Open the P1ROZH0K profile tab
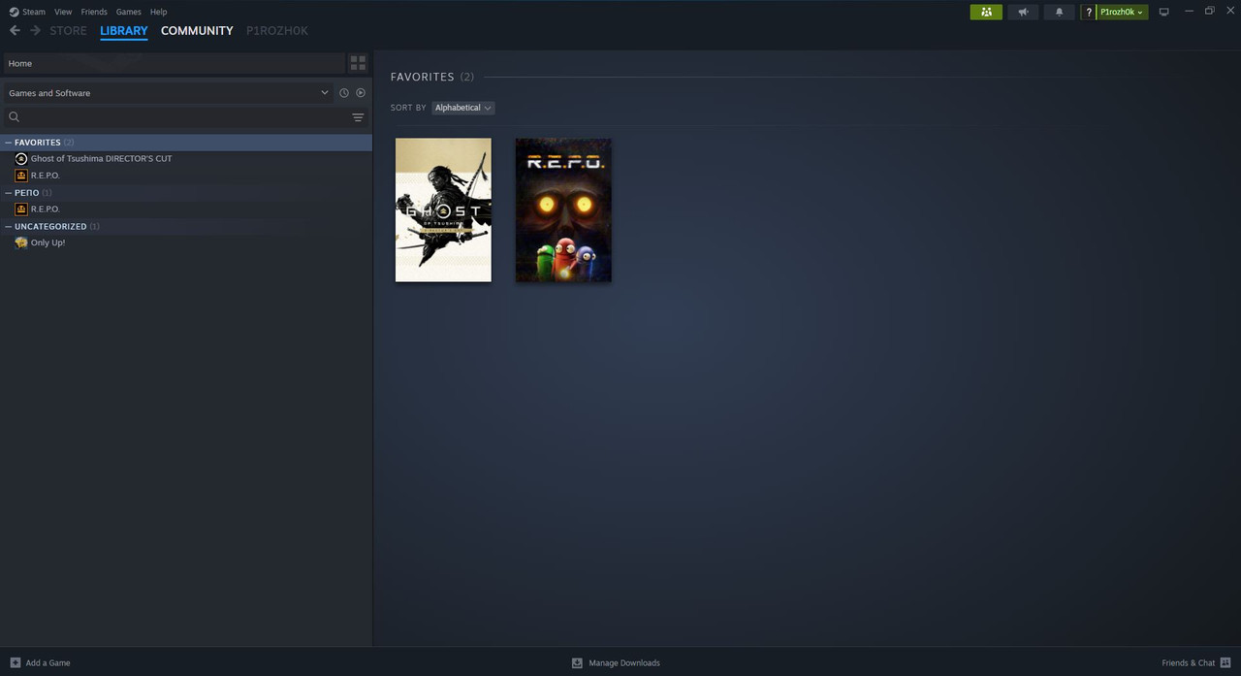The height and width of the screenshot is (676, 1241). pos(277,31)
